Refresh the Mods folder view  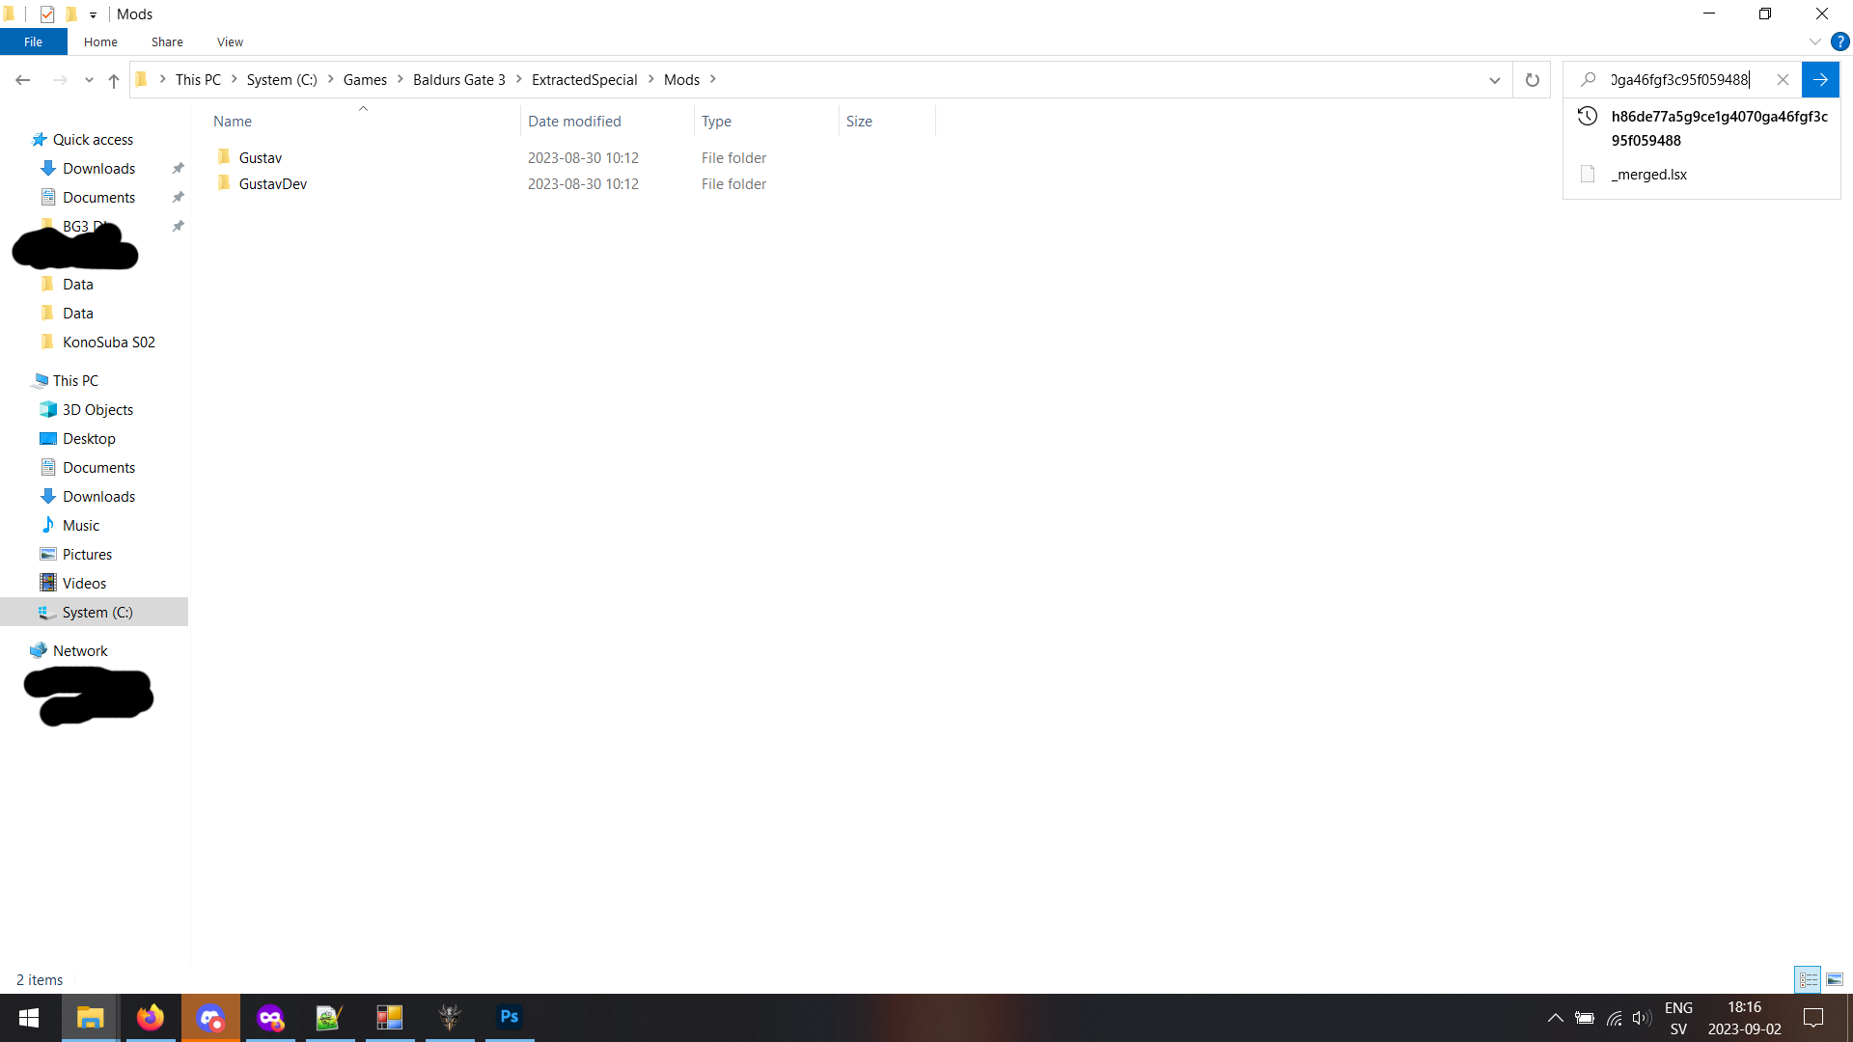pyautogui.click(x=1532, y=80)
